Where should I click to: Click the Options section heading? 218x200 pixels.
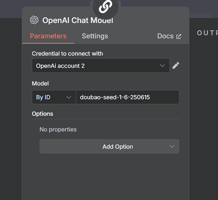42,114
